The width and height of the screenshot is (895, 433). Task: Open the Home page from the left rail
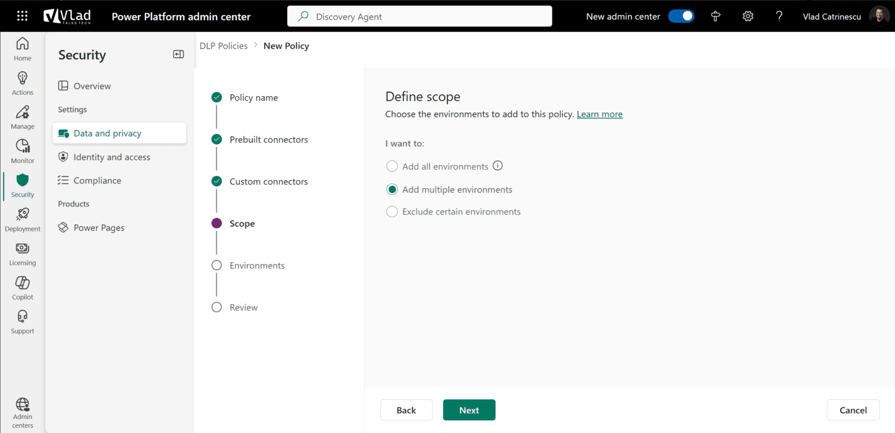pyautogui.click(x=22, y=49)
